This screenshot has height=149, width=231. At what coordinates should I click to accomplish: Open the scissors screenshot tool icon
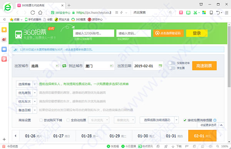pos(195,13)
